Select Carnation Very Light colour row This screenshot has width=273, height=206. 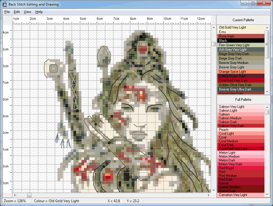click(241, 195)
